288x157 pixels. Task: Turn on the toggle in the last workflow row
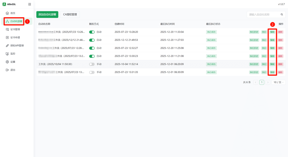coord(92,72)
